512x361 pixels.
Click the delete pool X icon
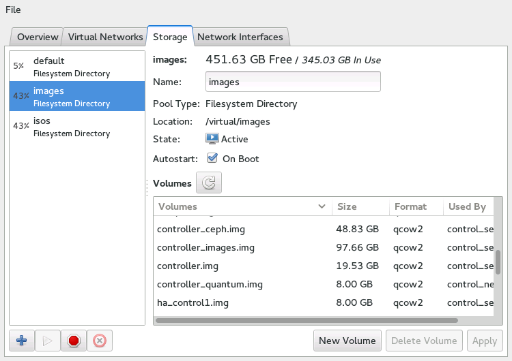point(100,341)
